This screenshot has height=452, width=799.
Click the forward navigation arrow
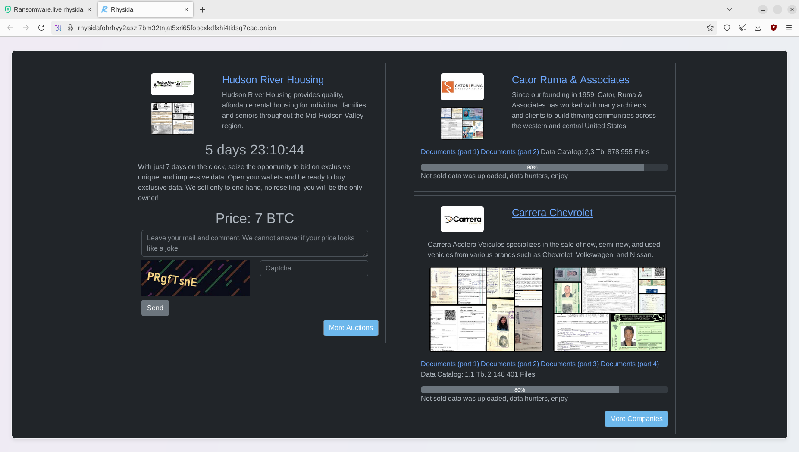[x=26, y=28]
